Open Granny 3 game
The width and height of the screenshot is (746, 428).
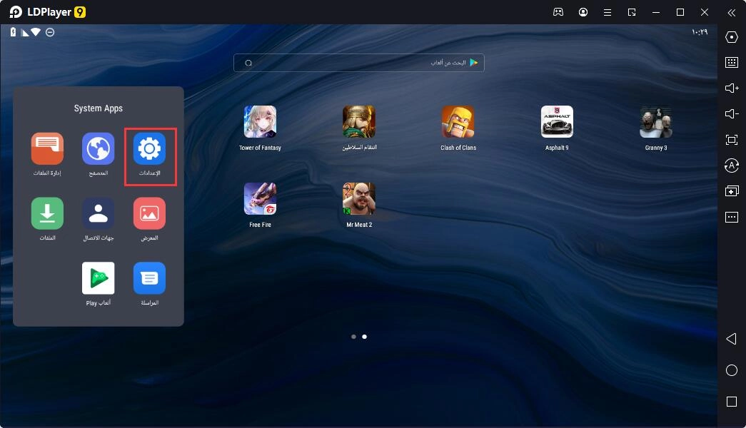(655, 122)
